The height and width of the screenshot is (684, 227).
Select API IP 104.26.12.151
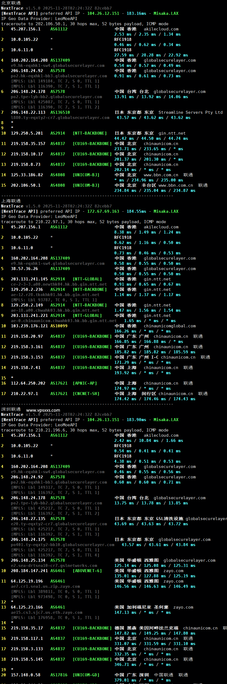click(x=103, y=13)
